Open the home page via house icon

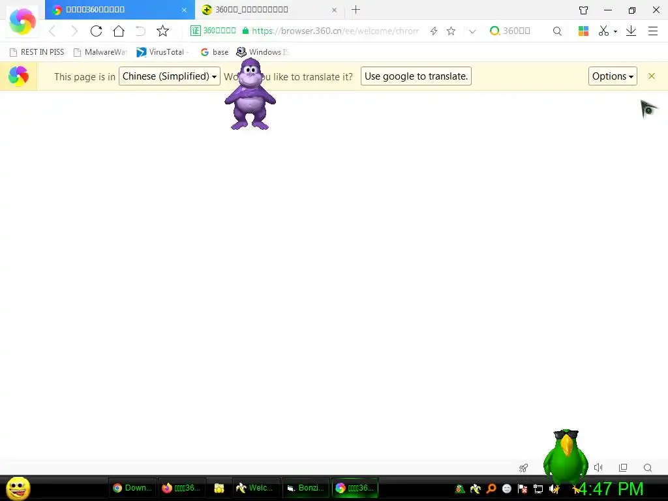[x=119, y=31]
